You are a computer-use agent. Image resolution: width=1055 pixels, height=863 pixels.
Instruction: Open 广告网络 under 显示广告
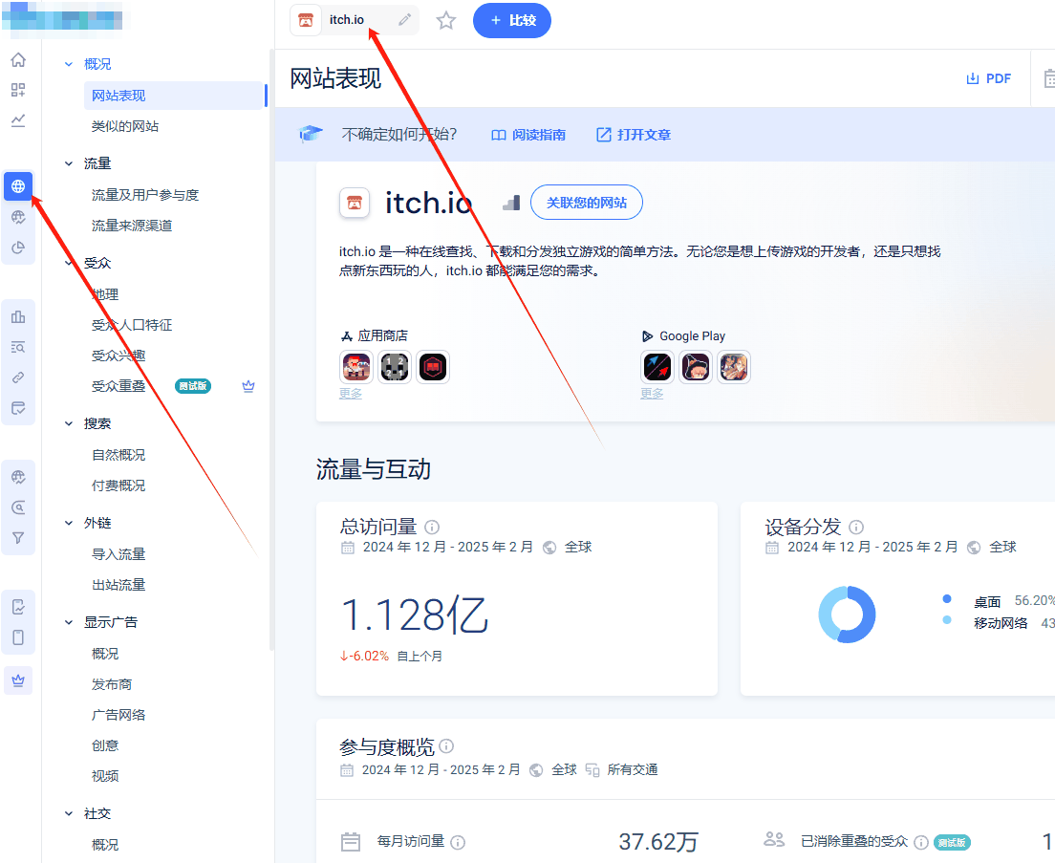(x=118, y=715)
